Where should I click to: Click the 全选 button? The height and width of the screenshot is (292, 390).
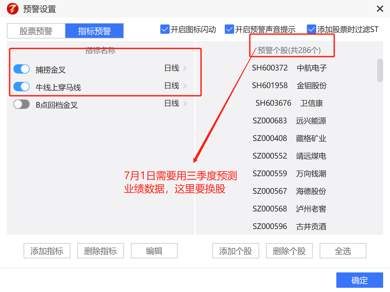[x=343, y=251]
